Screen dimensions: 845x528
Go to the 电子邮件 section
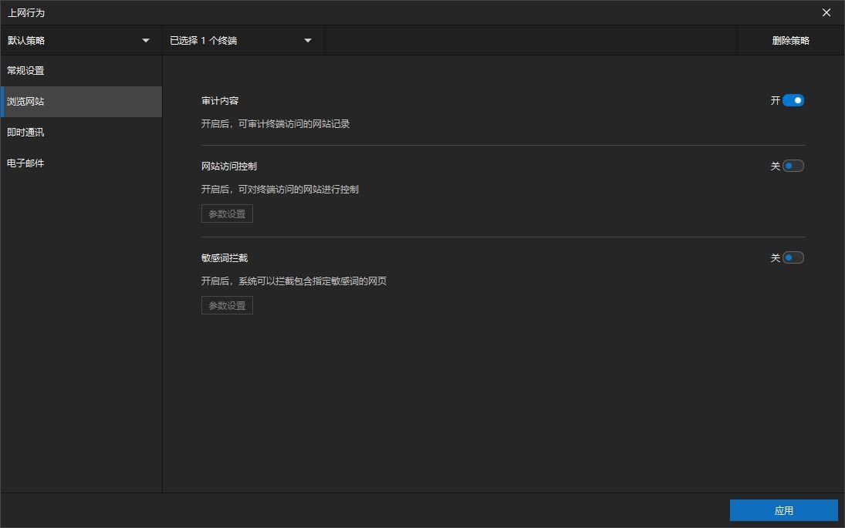[x=81, y=163]
